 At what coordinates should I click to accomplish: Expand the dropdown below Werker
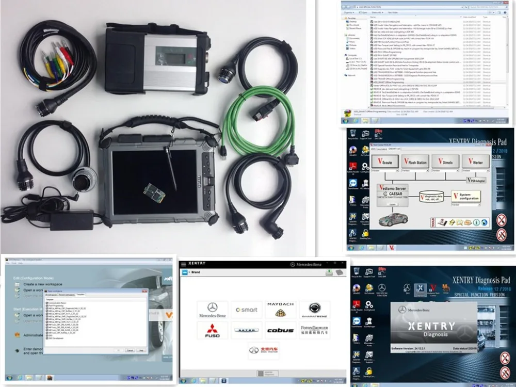point(476,171)
